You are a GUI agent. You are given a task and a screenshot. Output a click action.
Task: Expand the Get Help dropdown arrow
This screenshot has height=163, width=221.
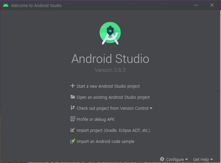click(212, 159)
